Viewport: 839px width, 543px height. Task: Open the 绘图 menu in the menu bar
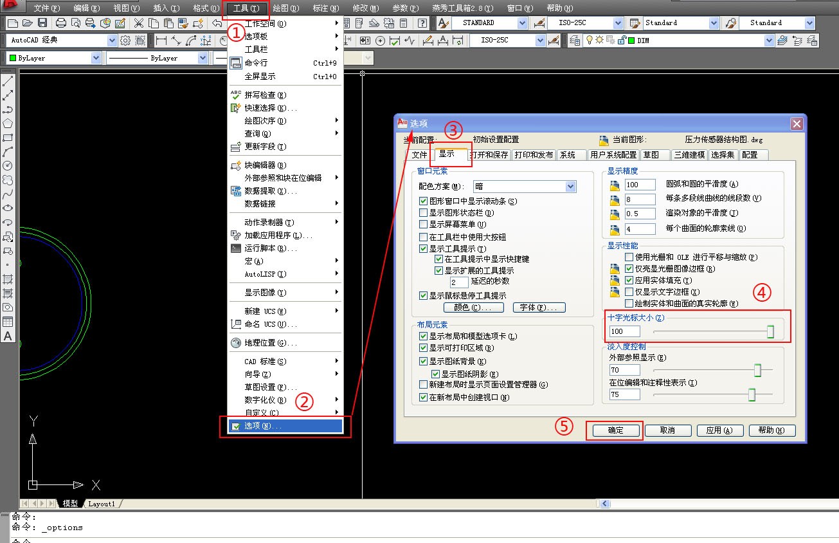(286, 8)
